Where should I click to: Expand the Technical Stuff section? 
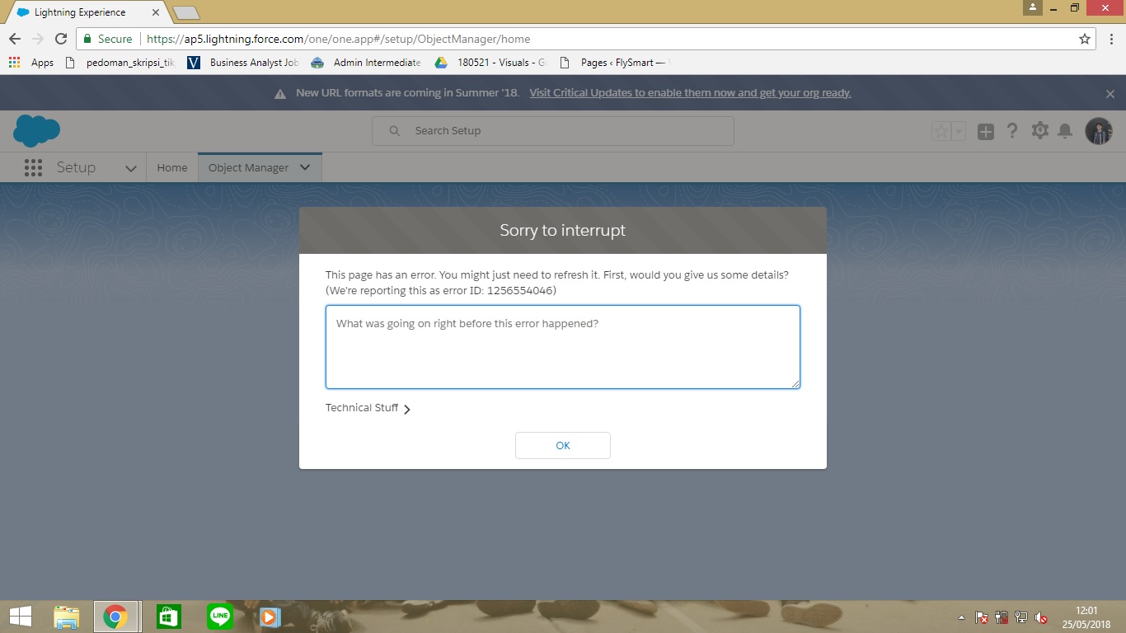coord(368,408)
